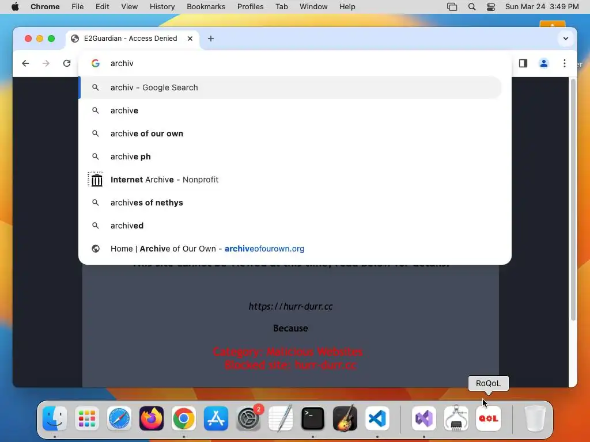Open System Information chip icon in Dock
Viewport: 590px width, 442px height.
point(456,418)
